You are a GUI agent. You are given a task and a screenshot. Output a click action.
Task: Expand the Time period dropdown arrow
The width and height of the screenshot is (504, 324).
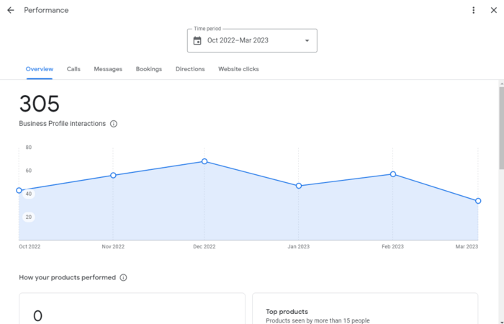(307, 41)
